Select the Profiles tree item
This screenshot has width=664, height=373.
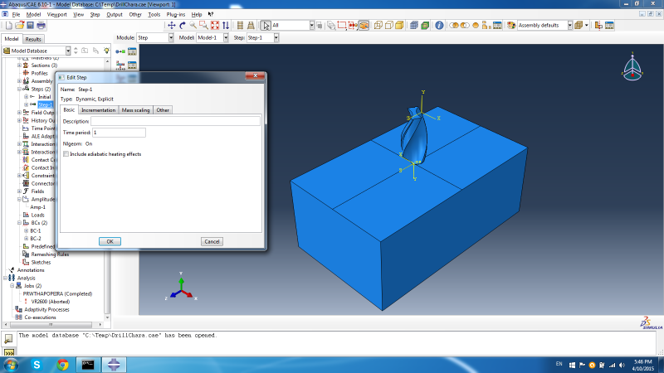[x=39, y=73]
